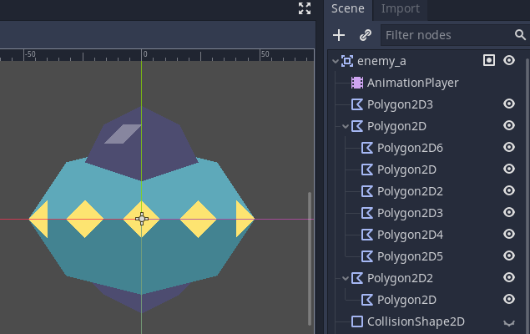
Task: Click the center yellow diamond on the enemy
Action: click(142, 219)
